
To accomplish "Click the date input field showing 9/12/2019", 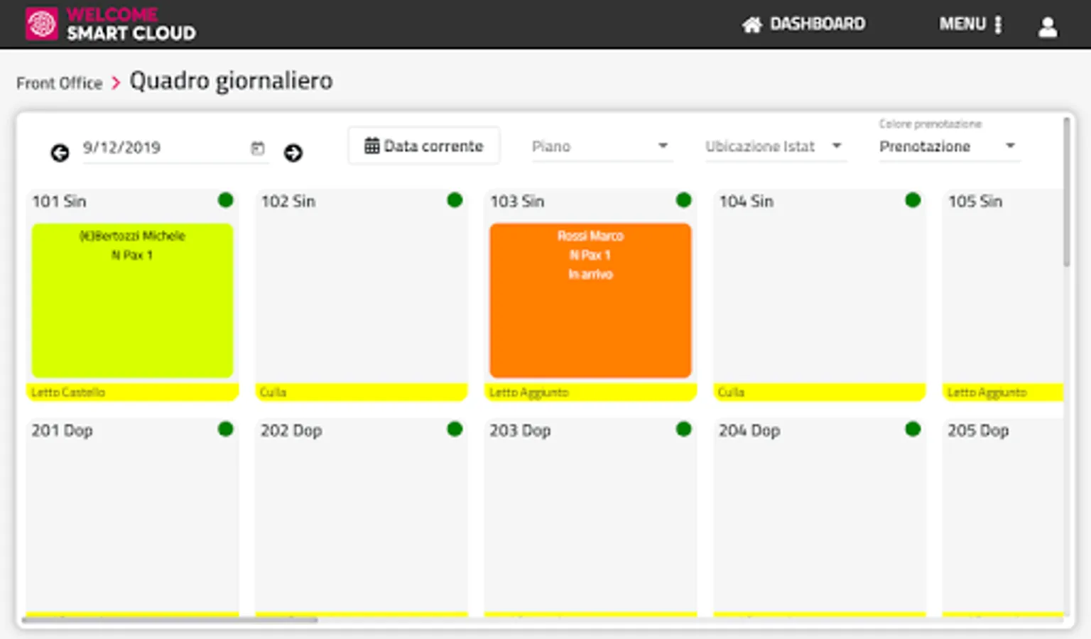I will [x=163, y=148].
